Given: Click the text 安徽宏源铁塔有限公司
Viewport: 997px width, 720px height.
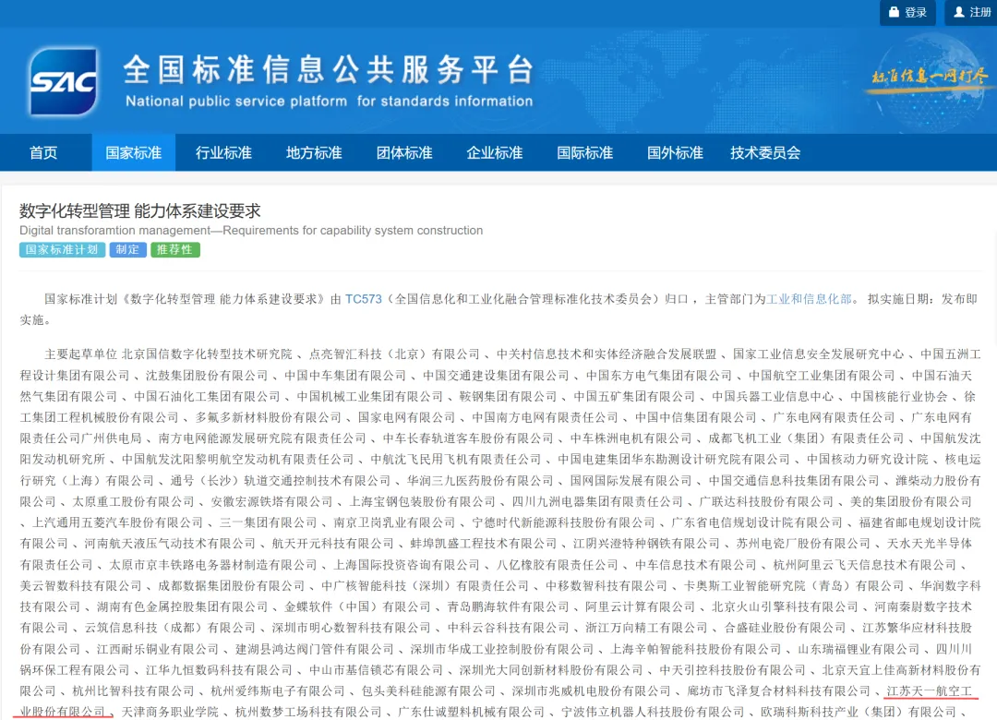Looking at the screenshot, I should (x=271, y=501).
